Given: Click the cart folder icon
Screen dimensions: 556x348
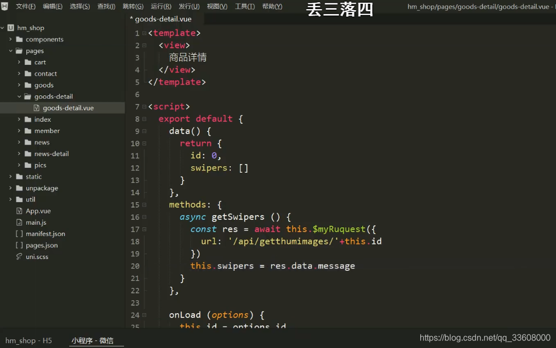Looking at the screenshot, I should [x=28, y=62].
